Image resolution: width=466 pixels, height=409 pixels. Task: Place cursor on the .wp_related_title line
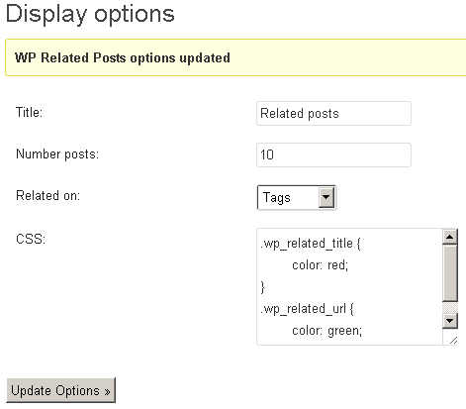click(x=311, y=244)
